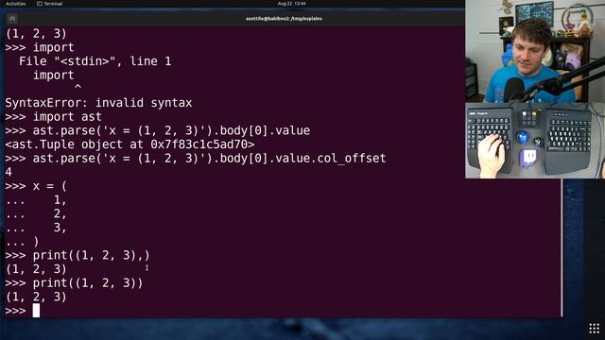
Task: Click the block cursor at the last prompt
Action: [36, 311]
